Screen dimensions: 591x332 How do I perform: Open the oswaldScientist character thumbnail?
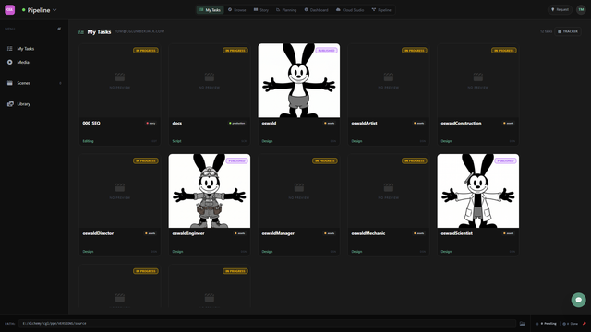(x=478, y=191)
